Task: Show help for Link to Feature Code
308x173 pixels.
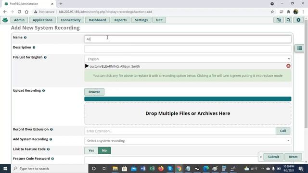Action: 48,149
